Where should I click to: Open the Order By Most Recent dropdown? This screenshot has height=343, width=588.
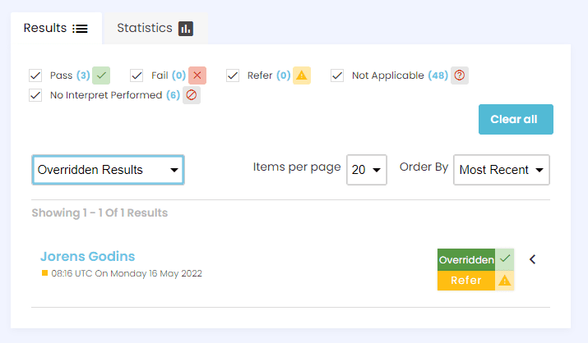pyautogui.click(x=502, y=170)
